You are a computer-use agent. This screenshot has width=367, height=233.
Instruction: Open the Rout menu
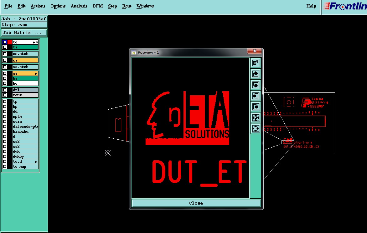pyautogui.click(x=127, y=6)
